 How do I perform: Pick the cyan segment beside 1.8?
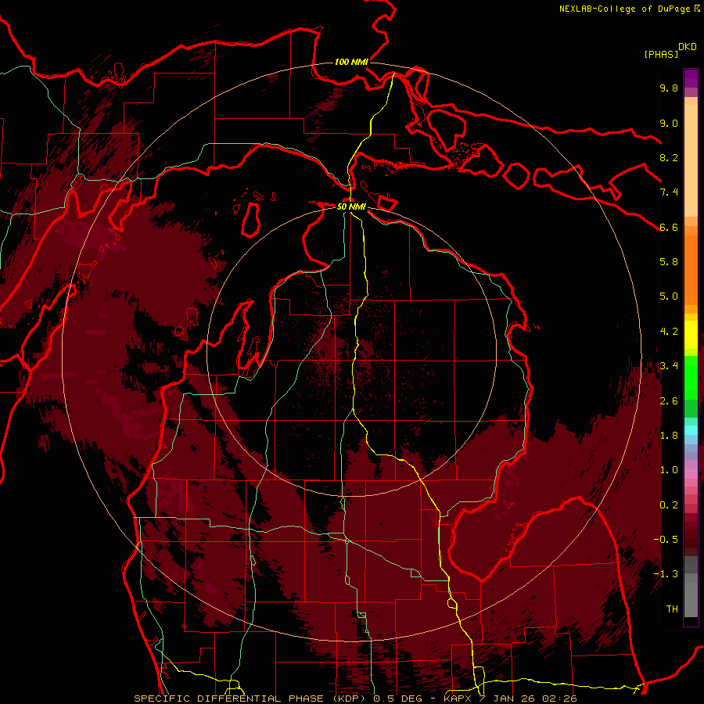click(x=691, y=430)
